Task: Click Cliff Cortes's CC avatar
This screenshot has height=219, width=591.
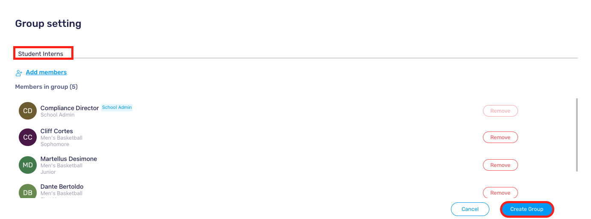Action: (28, 137)
